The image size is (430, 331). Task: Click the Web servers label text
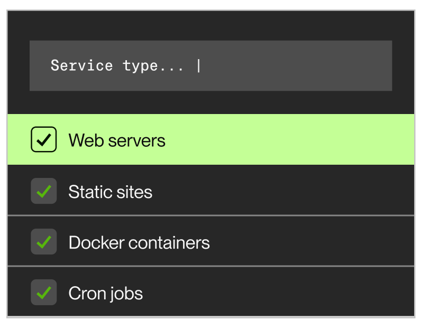click(x=117, y=140)
